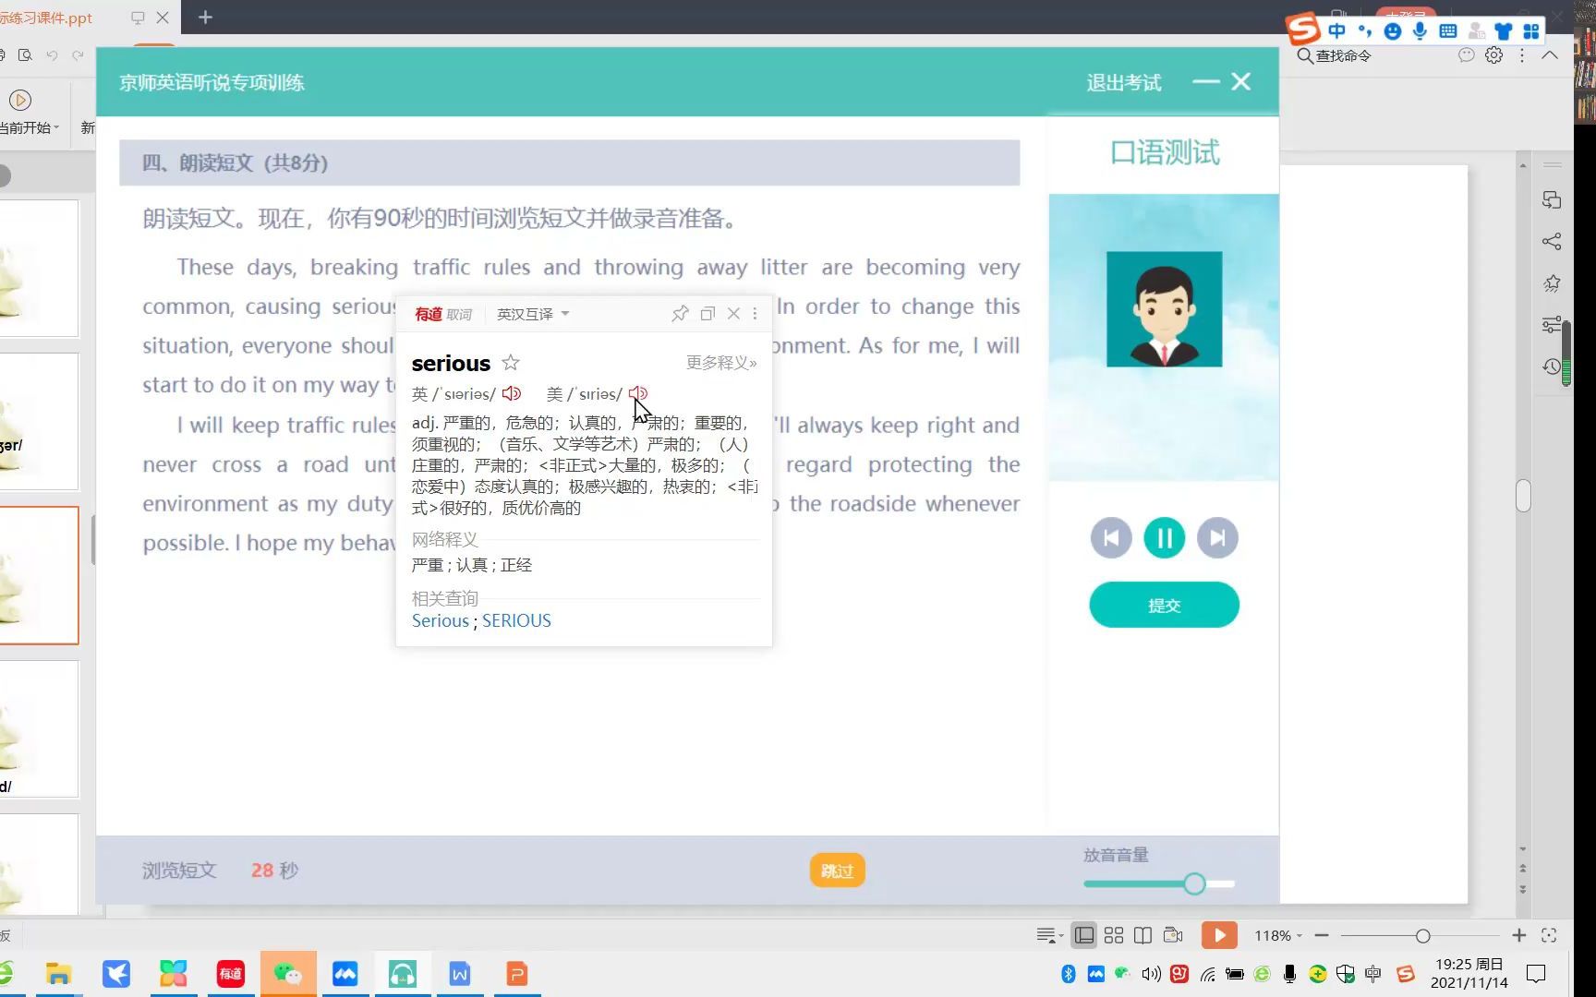Open properties sliders icon in sidebar
The image size is (1596, 997).
click(1552, 325)
